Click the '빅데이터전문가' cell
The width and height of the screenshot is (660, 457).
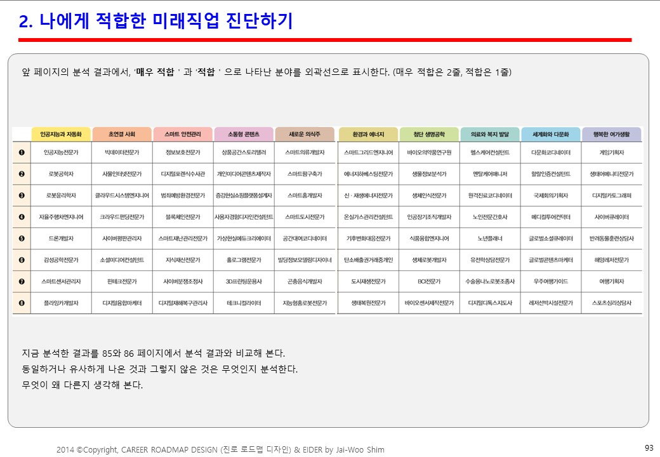click(x=122, y=152)
